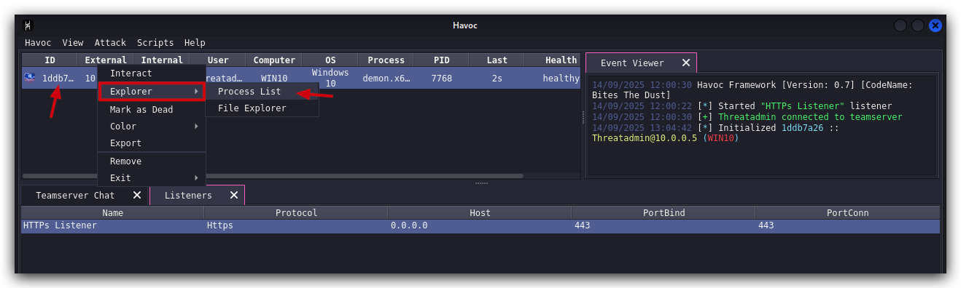Click the PID 7768 cell
Viewport: 961px width, 288px height.
(x=441, y=78)
